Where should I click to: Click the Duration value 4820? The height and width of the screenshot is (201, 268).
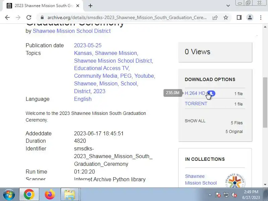(x=80, y=141)
